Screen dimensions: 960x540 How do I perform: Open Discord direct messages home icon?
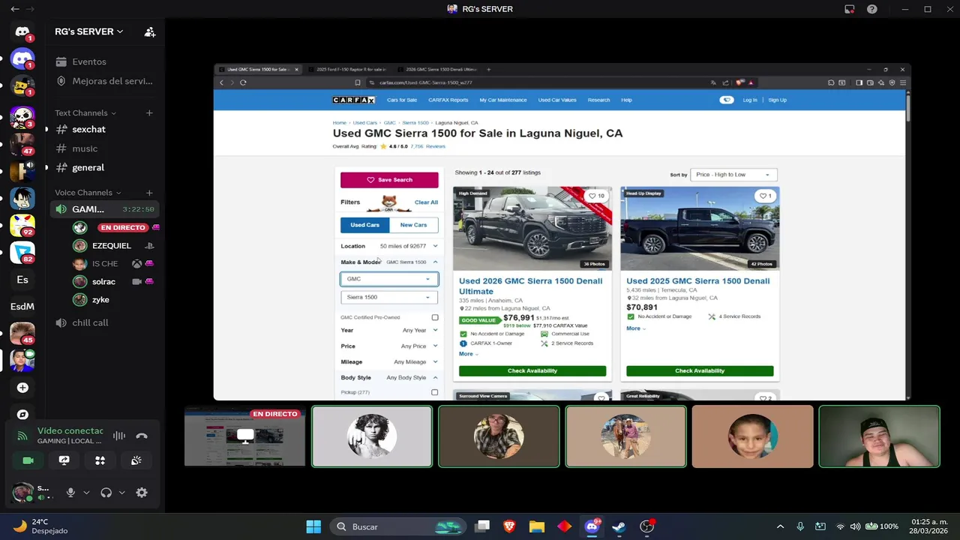tap(22, 32)
